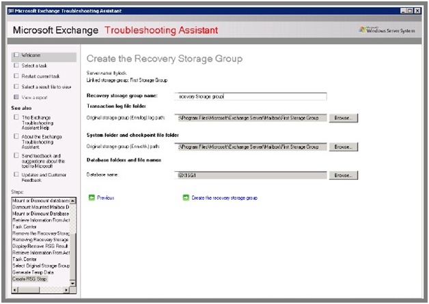Select 'Mount or Dismount databases' first step
This screenshot has width=429, height=304.
tap(41, 200)
